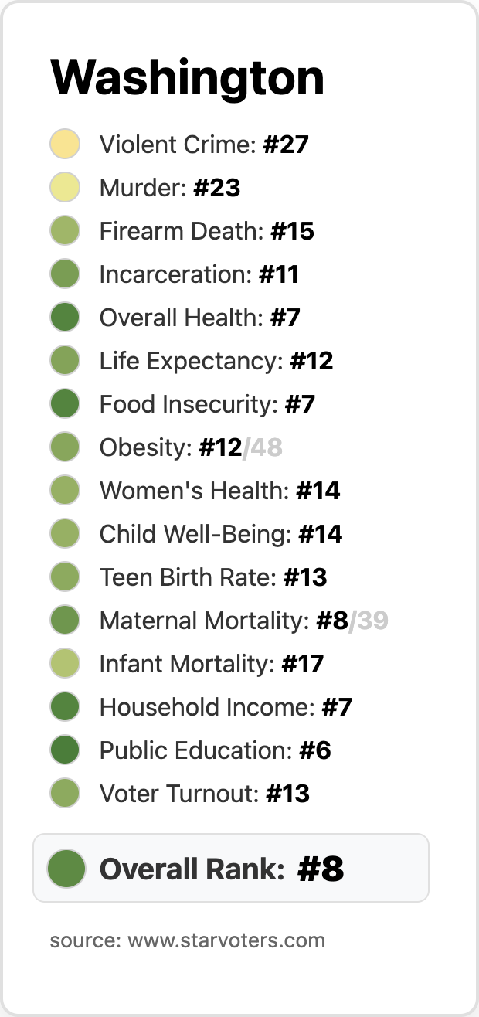Click the Public Education green dot
The image size is (479, 1017).
click(x=65, y=750)
